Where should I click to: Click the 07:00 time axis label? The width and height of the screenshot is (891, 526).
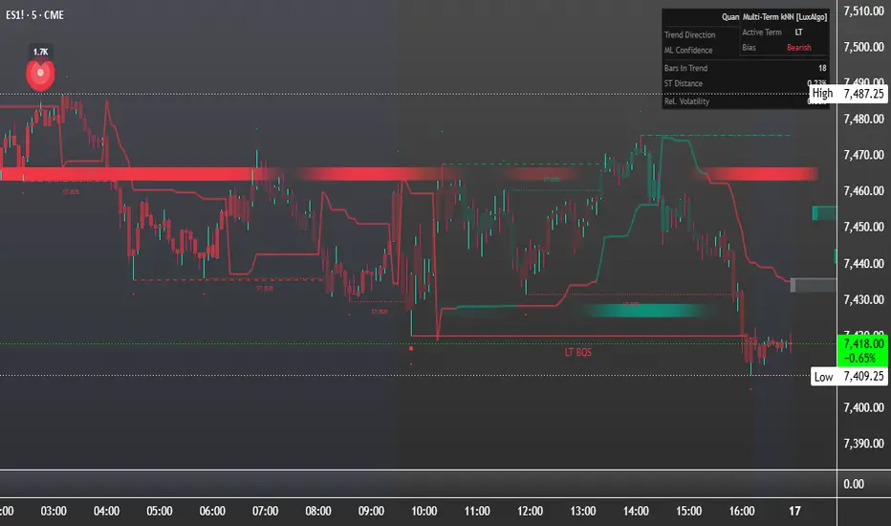(266, 512)
